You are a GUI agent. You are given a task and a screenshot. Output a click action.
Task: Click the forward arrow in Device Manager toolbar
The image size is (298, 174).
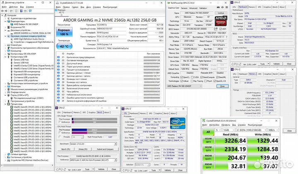coord(6,11)
